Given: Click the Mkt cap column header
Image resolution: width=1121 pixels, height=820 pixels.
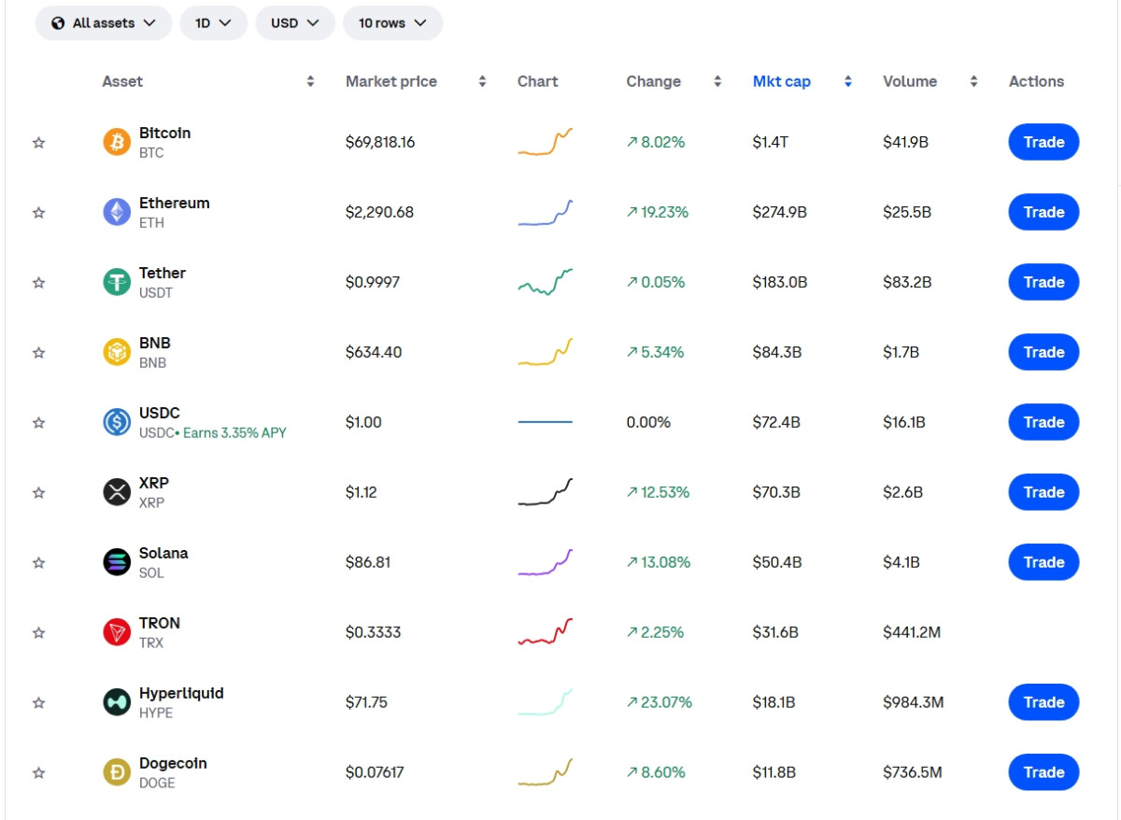Looking at the screenshot, I should (782, 81).
